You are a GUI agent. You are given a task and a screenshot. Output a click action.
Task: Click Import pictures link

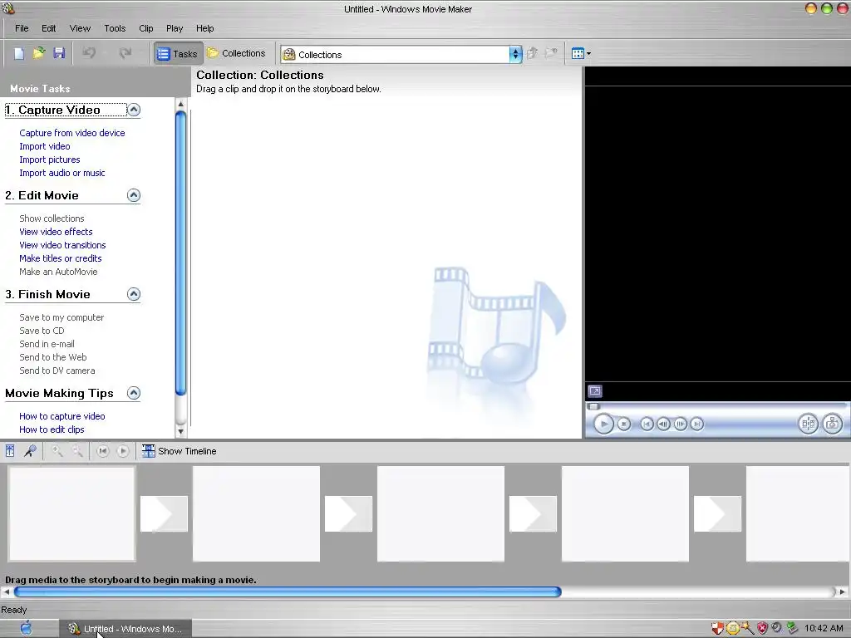click(x=49, y=159)
